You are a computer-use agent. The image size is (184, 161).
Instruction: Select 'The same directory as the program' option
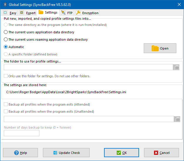[6, 25]
